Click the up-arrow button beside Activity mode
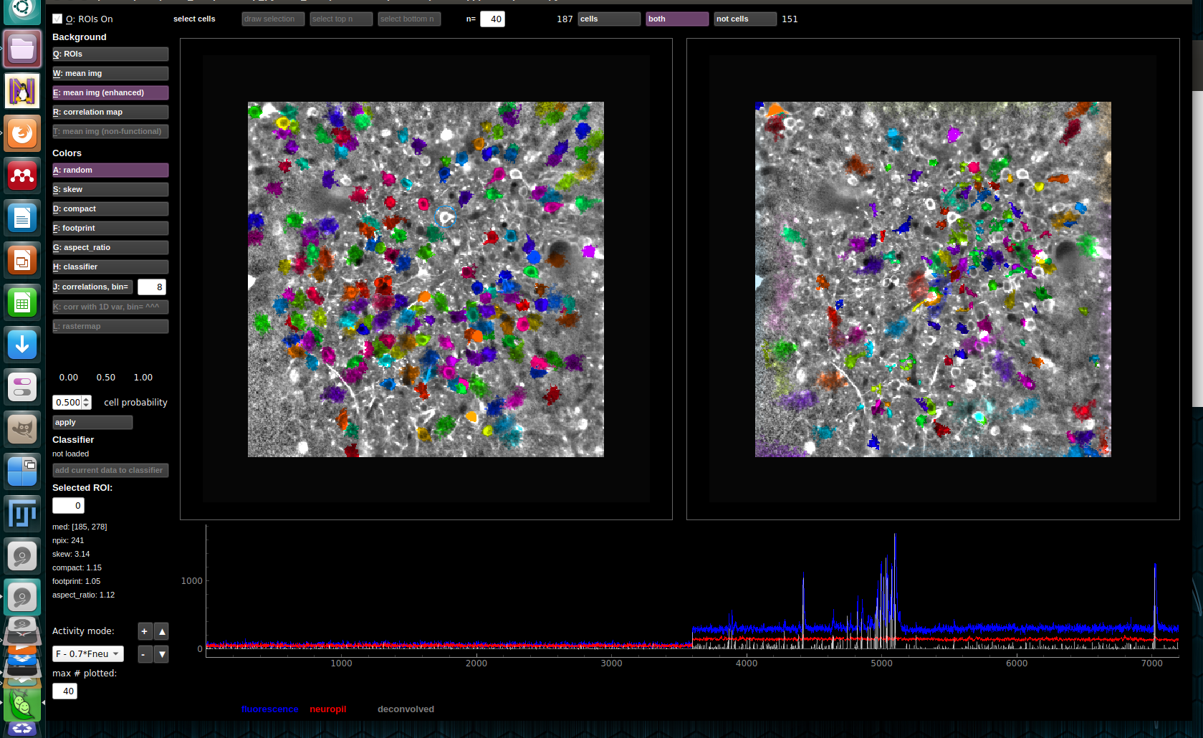This screenshot has width=1203, height=738. click(162, 631)
